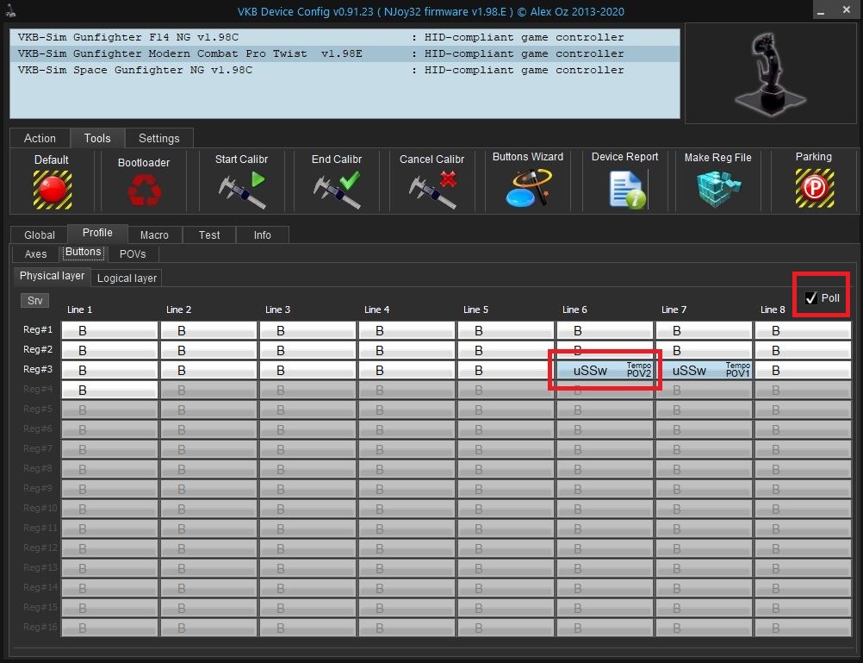Launch the Buttons Wizard icon
Viewport: 863px width, 663px height.
(528, 189)
